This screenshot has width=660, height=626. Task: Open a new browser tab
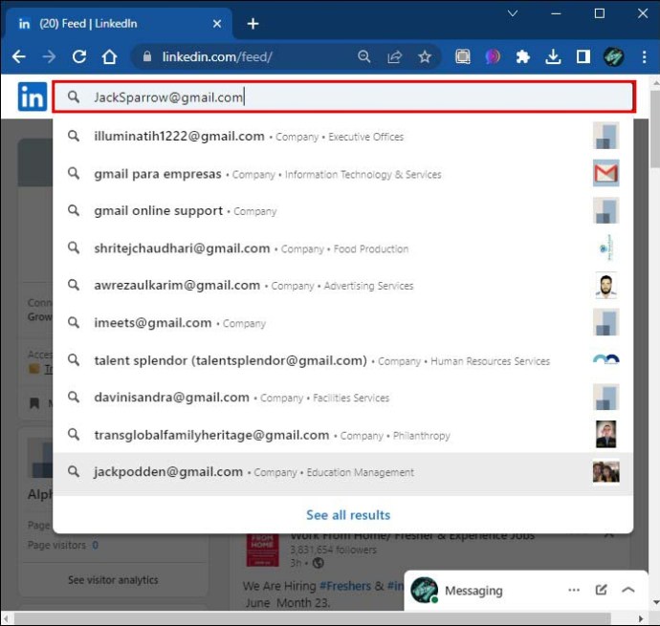pyautogui.click(x=253, y=23)
